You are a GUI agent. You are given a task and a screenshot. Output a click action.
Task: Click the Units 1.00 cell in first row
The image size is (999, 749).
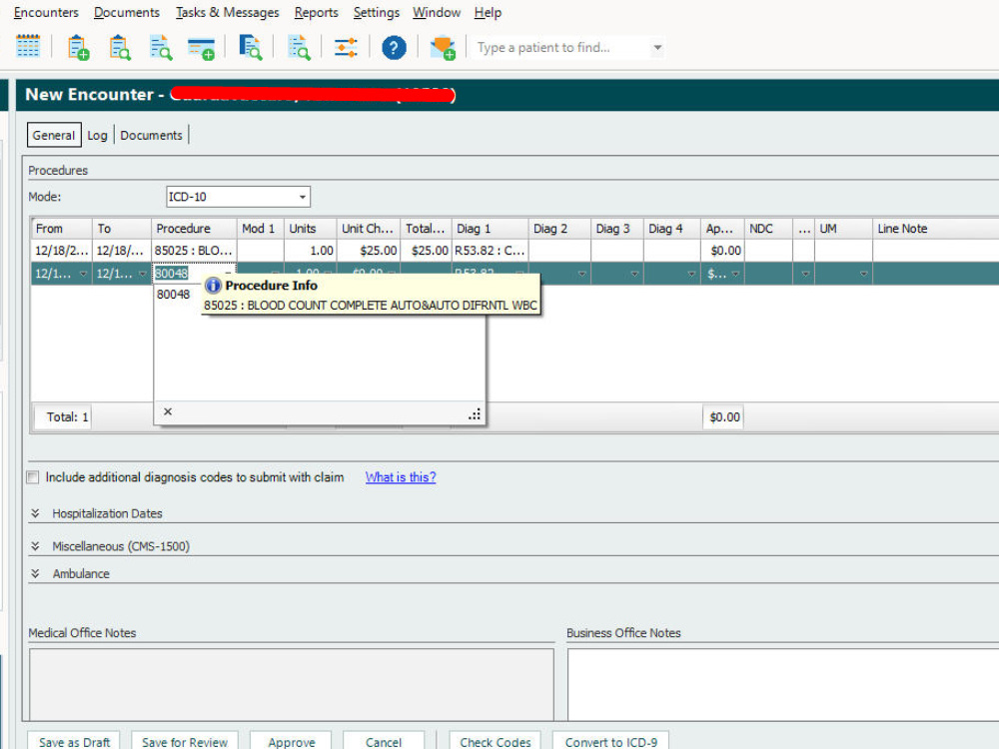point(311,251)
